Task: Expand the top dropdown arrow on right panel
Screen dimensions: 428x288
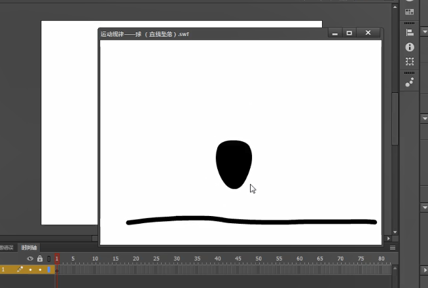Action: [x=425, y=31]
